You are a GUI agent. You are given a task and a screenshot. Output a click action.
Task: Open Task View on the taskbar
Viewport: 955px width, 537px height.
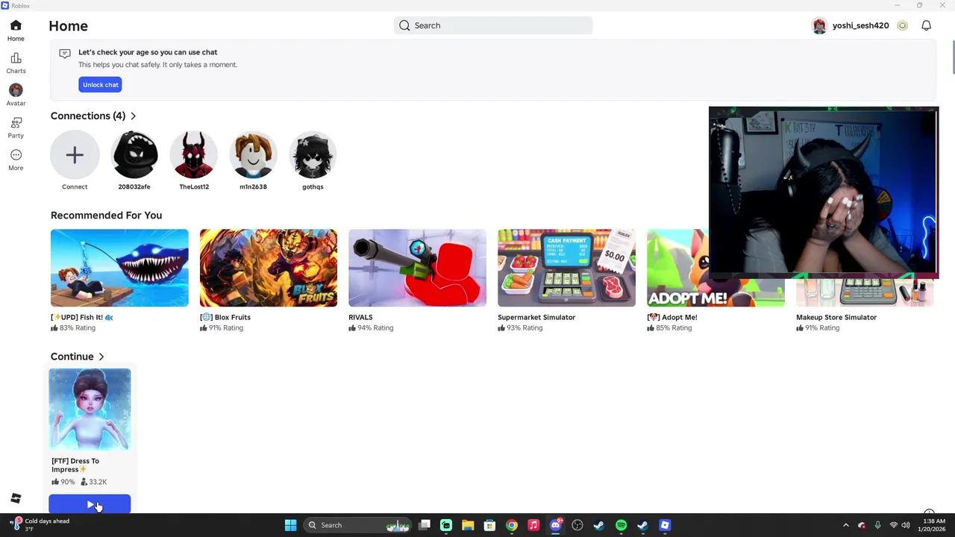pyautogui.click(x=425, y=525)
